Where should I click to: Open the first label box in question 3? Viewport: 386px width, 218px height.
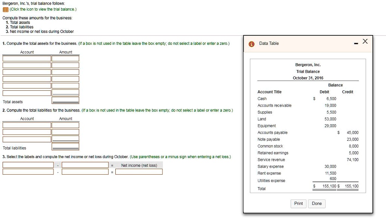point(27,165)
